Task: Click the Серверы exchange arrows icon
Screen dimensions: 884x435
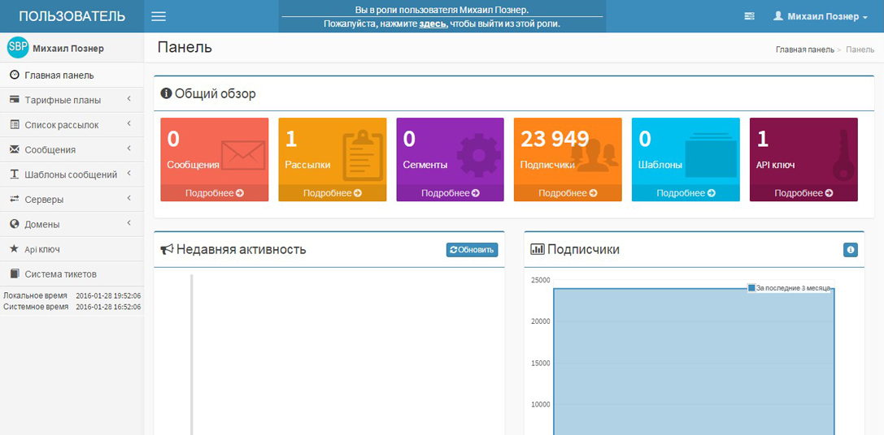Action: (15, 199)
